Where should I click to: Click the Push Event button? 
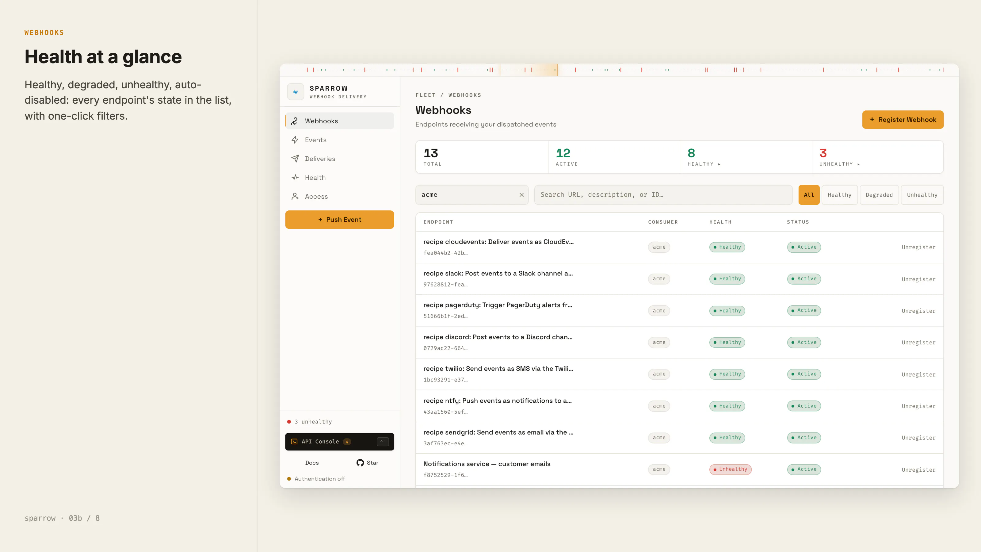[x=339, y=220]
